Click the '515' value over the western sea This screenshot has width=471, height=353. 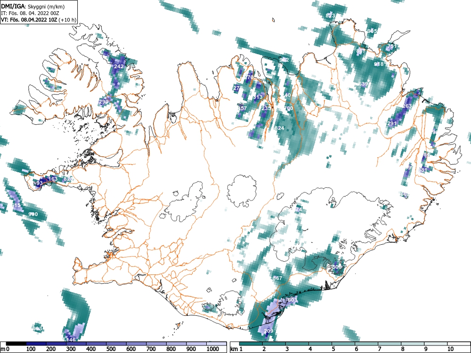click(x=16, y=205)
